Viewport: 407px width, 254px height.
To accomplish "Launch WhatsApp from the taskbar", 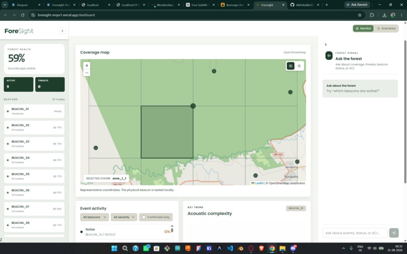I will (146, 248).
